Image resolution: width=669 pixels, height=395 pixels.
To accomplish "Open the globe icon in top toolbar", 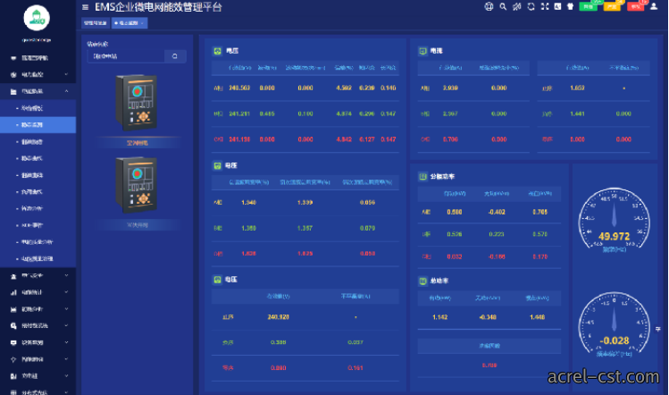I will coord(489,6).
